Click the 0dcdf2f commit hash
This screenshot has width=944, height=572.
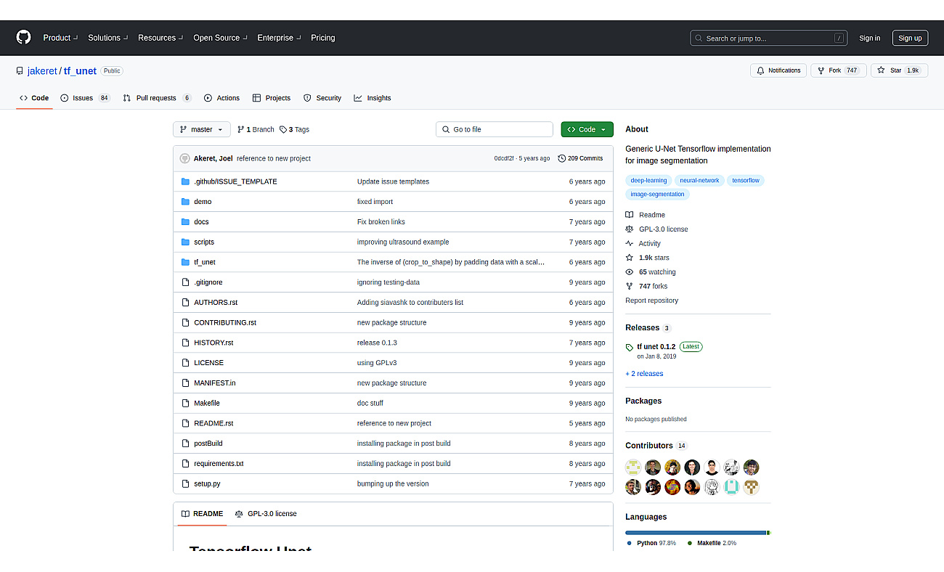(x=504, y=158)
